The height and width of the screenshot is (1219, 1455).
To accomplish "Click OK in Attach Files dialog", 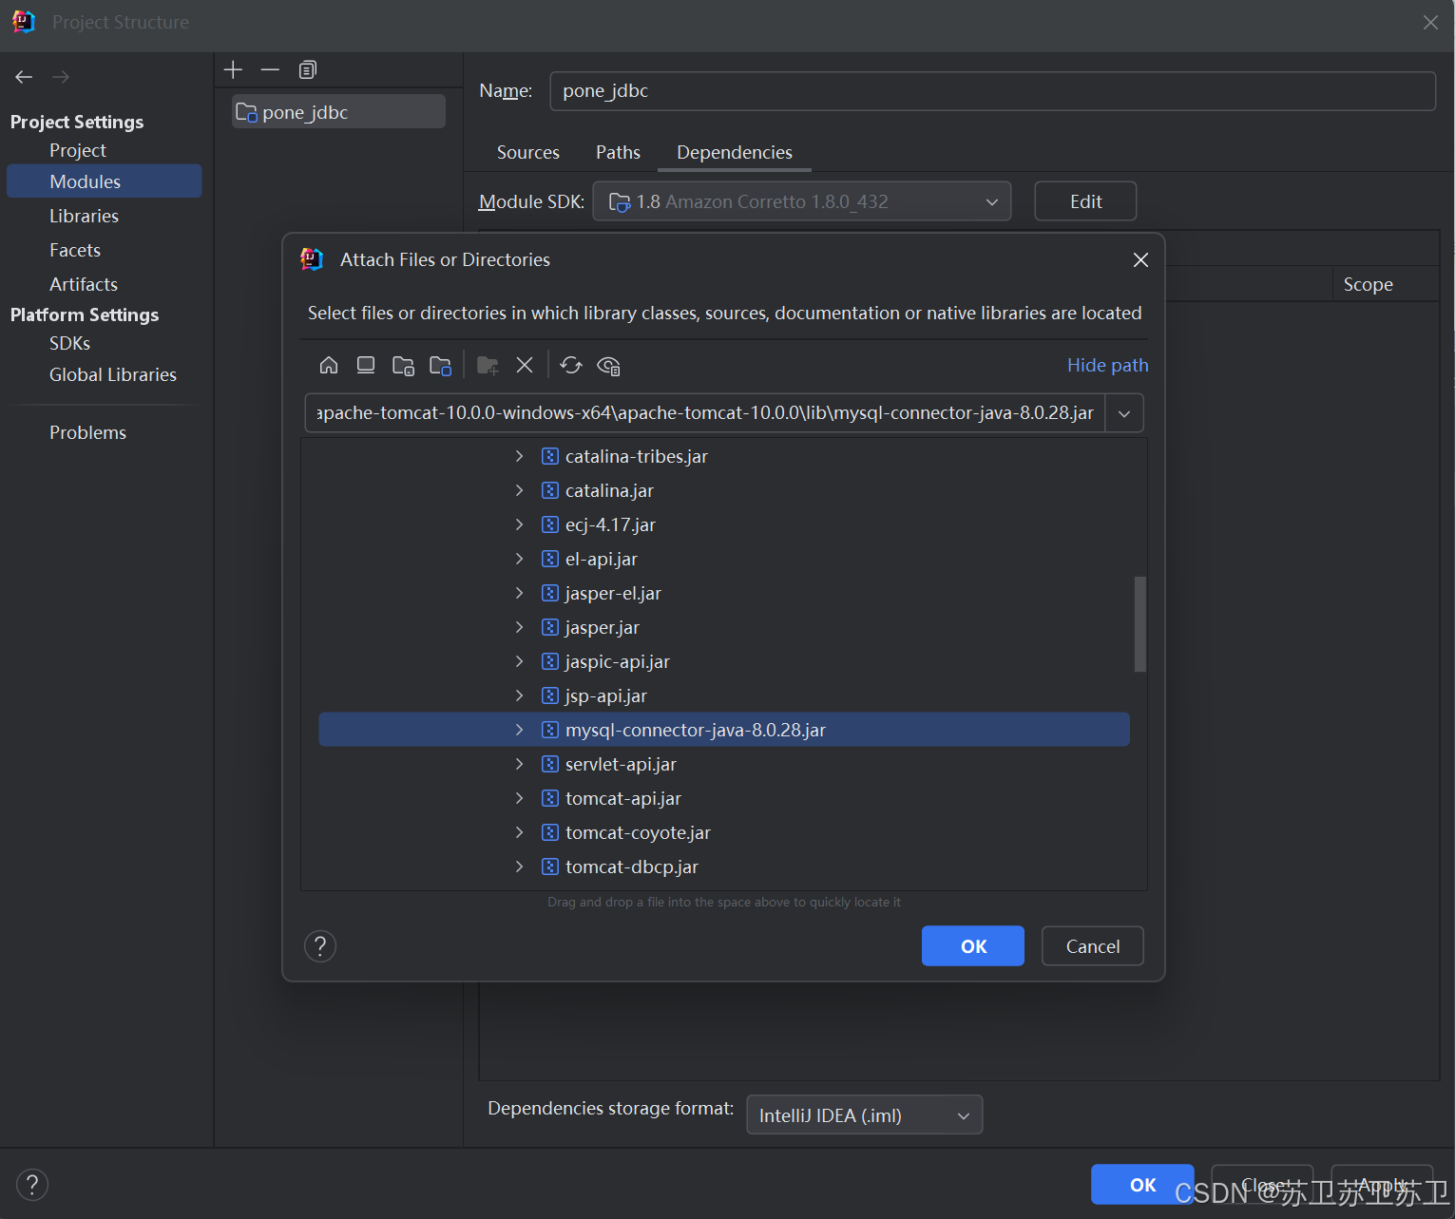I will click(x=973, y=946).
